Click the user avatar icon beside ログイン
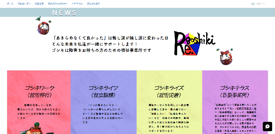 click(x=253, y=4)
